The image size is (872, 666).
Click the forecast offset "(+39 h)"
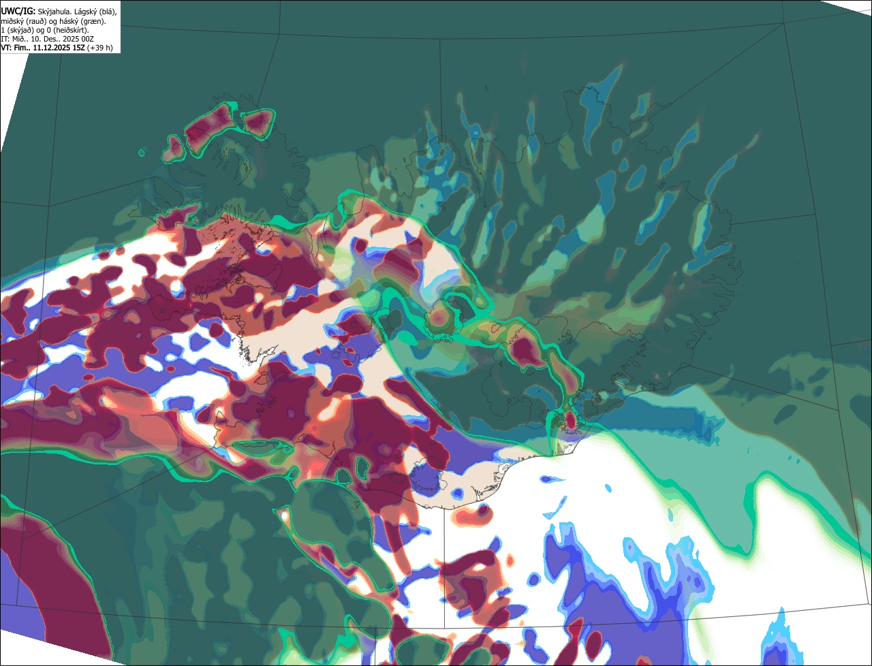99,48
